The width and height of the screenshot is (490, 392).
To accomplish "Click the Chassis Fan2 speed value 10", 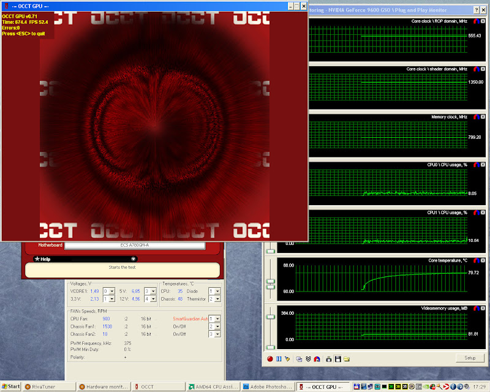I will point(105,334).
